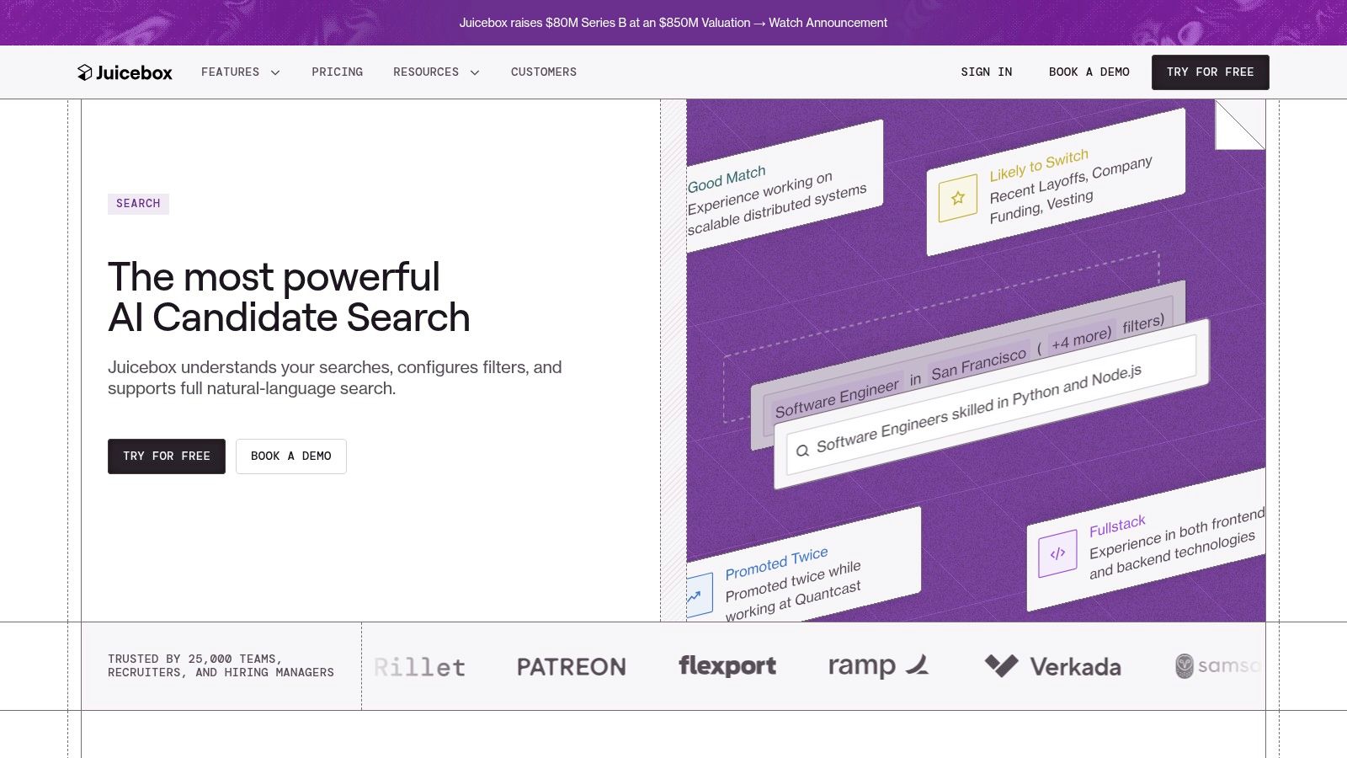Viewport: 1347px width, 758px height.
Task: Click the Flexport logo
Action: coord(727,666)
